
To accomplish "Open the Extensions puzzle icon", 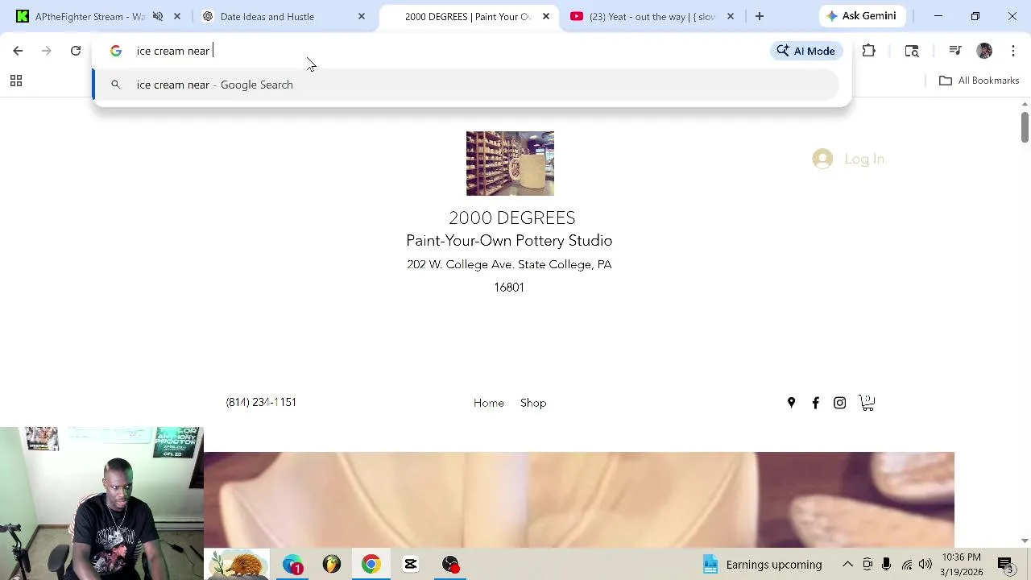I will [868, 51].
